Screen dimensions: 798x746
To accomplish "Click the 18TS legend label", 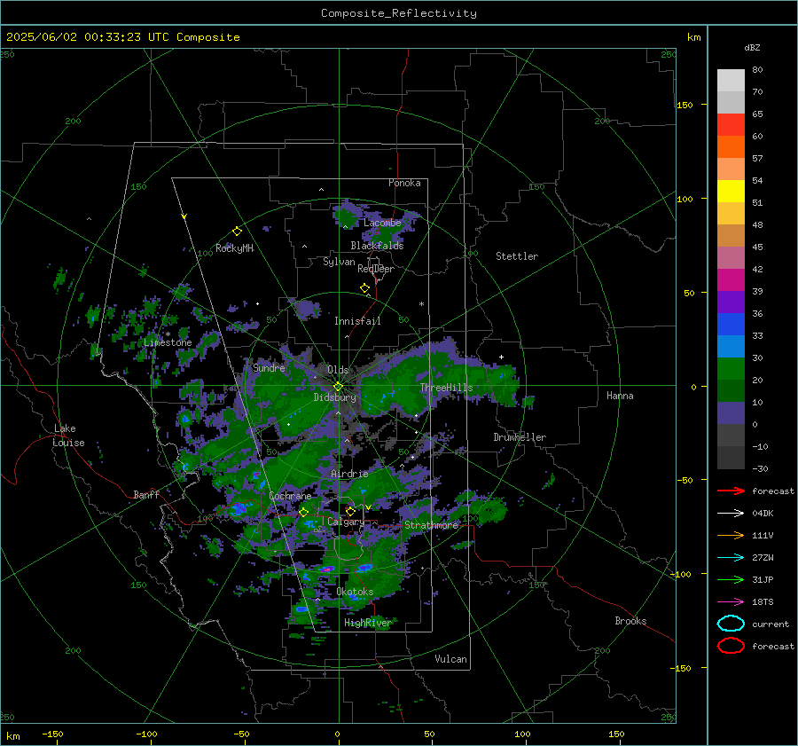I will [x=763, y=602].
